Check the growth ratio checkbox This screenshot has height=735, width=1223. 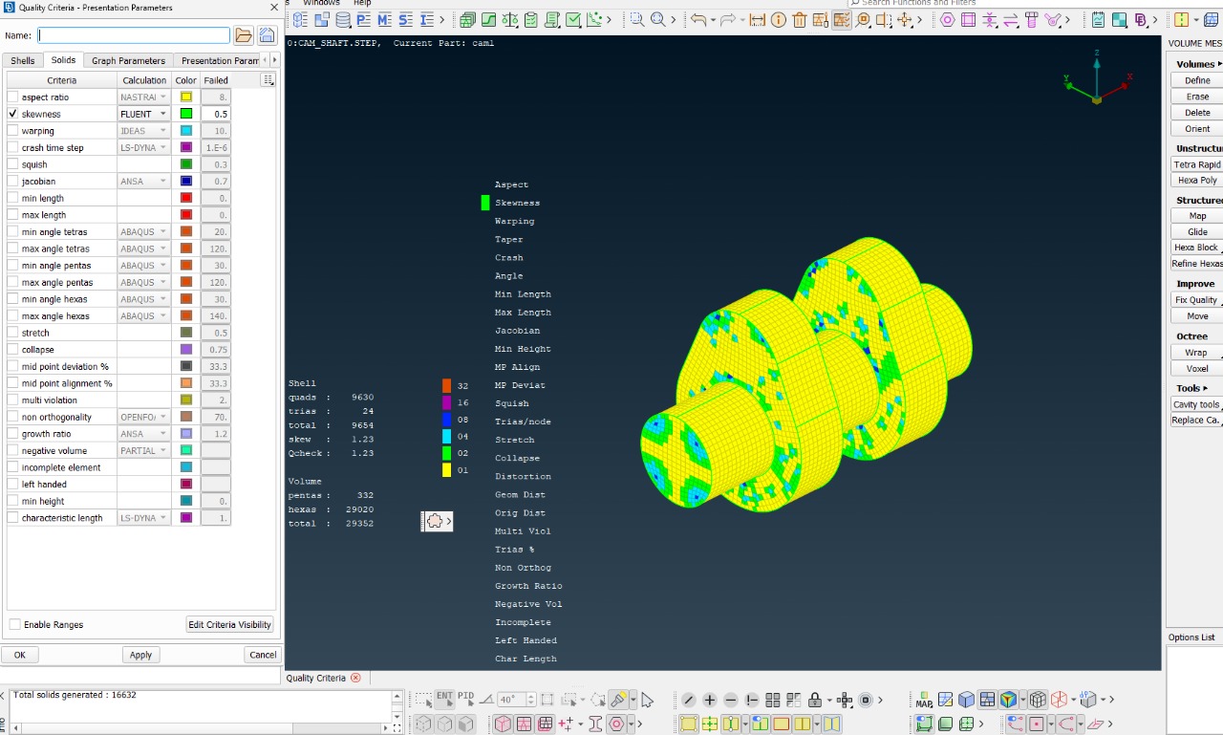click(x=12, y=434)
